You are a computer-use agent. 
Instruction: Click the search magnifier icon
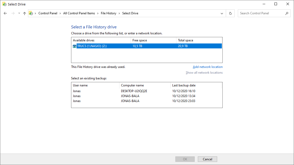click(x=287, y=13)
